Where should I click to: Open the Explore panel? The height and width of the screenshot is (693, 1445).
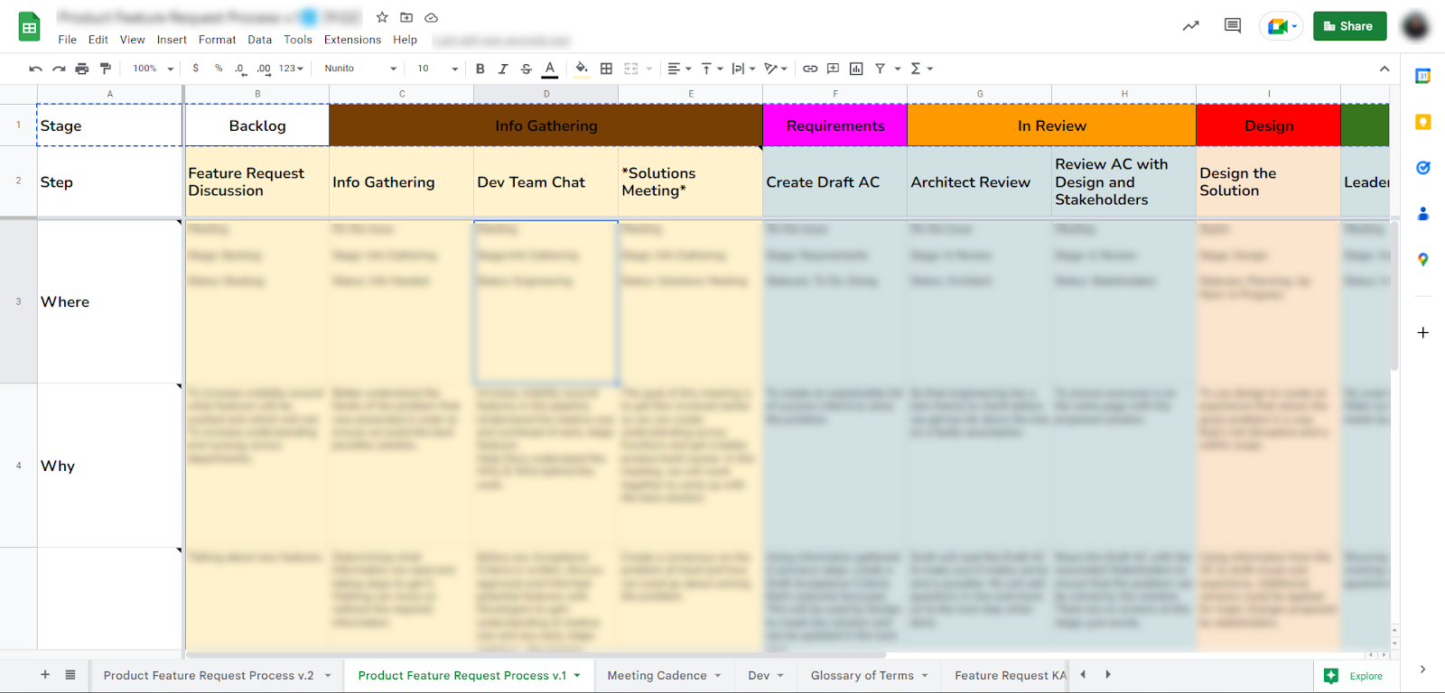coord(1354,676)
